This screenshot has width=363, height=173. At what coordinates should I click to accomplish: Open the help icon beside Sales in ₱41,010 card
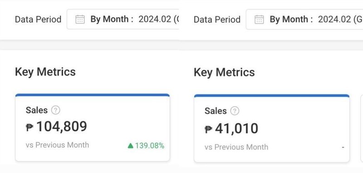click(x=235, y=111)
